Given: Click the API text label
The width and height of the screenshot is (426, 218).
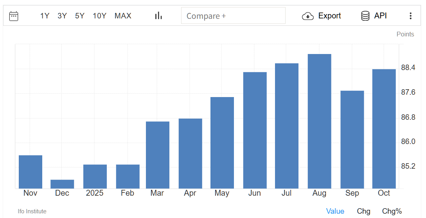Looking at the screenshot, I should pos(380,16).
